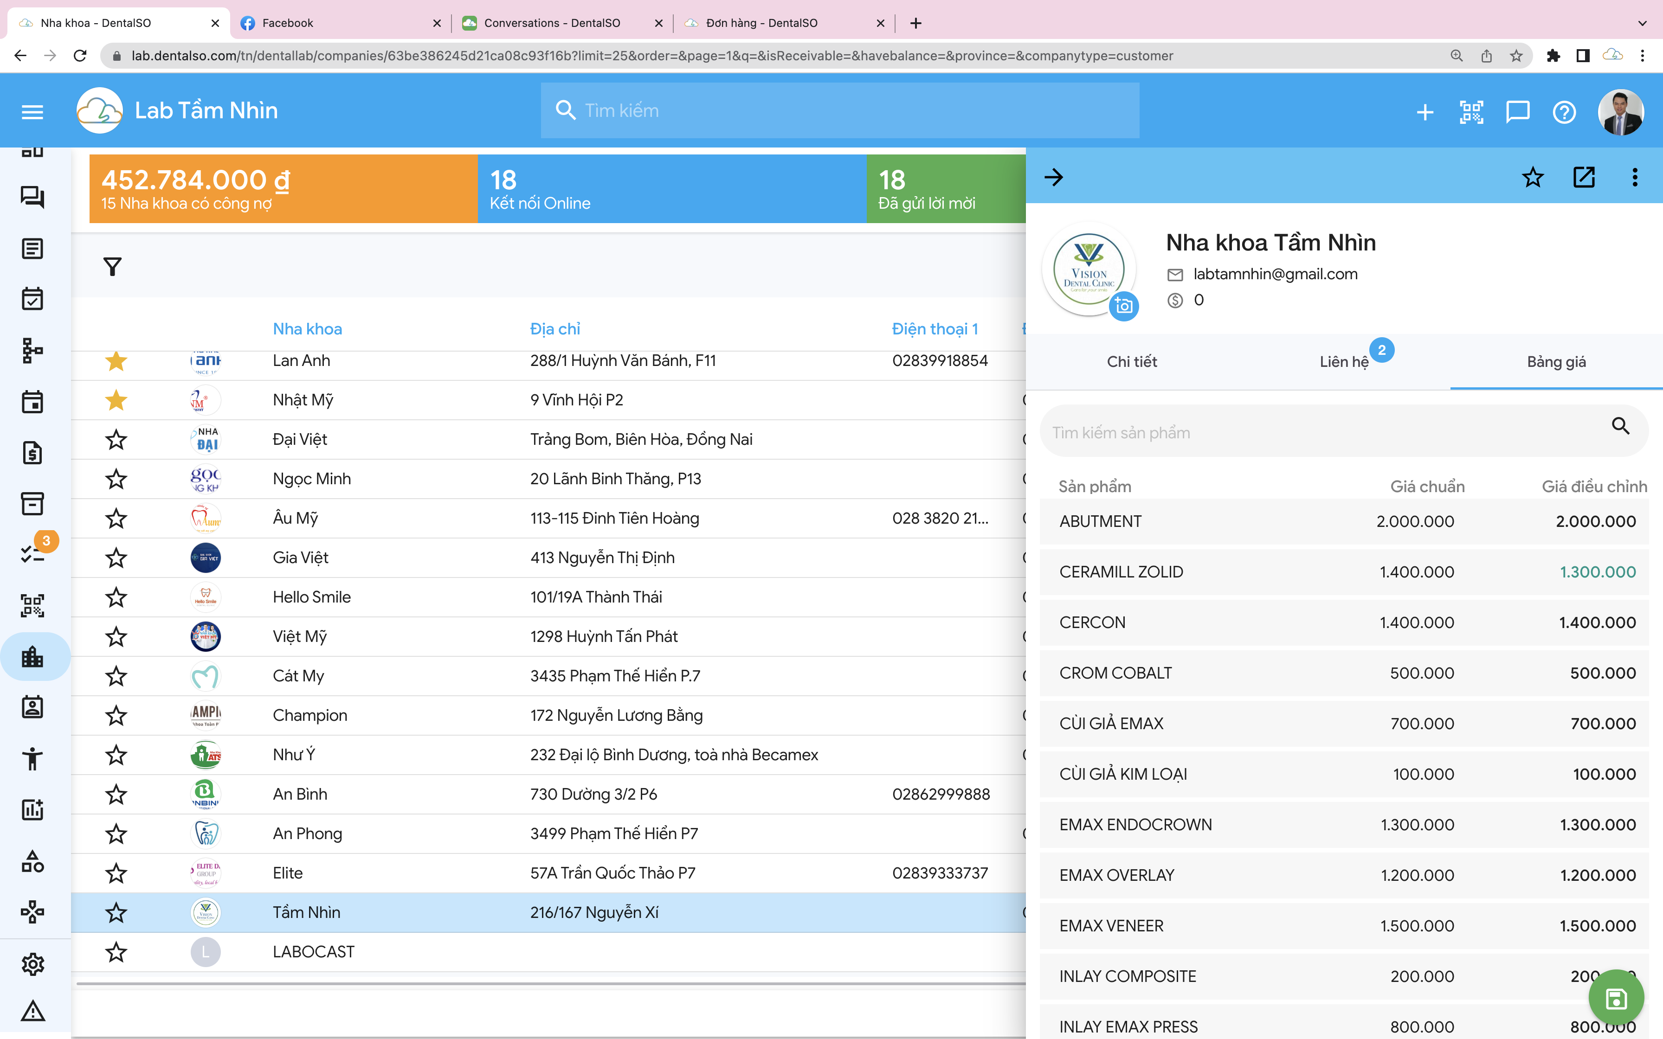Open the QR code scanner in header

click(1470, 111)
